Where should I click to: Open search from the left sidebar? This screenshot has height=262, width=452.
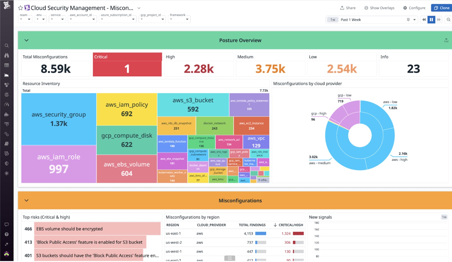point(7,45)
